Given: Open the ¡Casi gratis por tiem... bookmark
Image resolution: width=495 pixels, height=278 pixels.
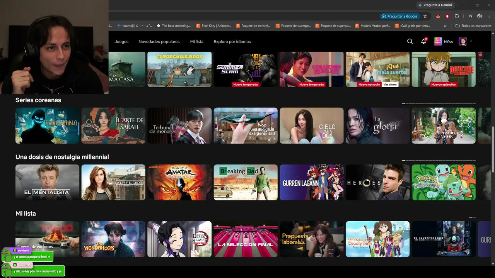Looking at the screenshot, I should pyautogui.click(x=412, y=26).
